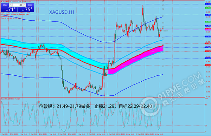Click the 22.180 price scale value
Viewport: 211px width, 136px height.
[x=207, y=12]
